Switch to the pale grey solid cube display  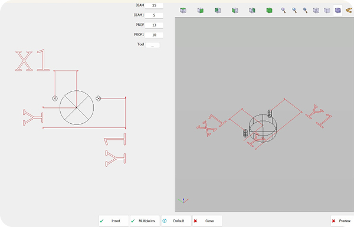(327, 11)
